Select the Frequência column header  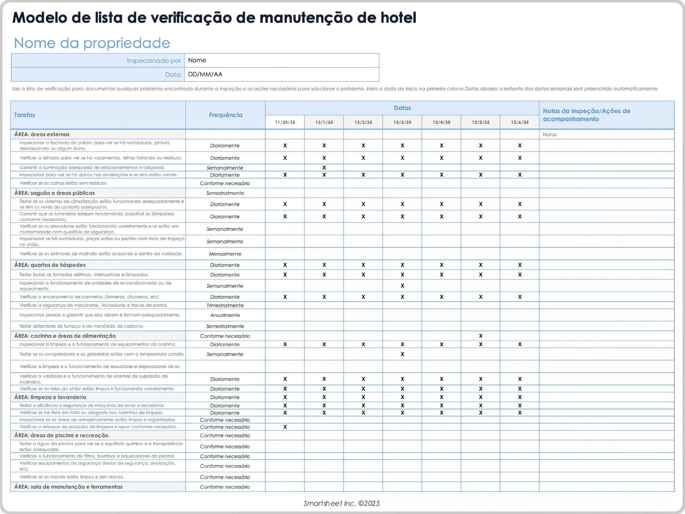pyautogui.click(x=225, y=115)
